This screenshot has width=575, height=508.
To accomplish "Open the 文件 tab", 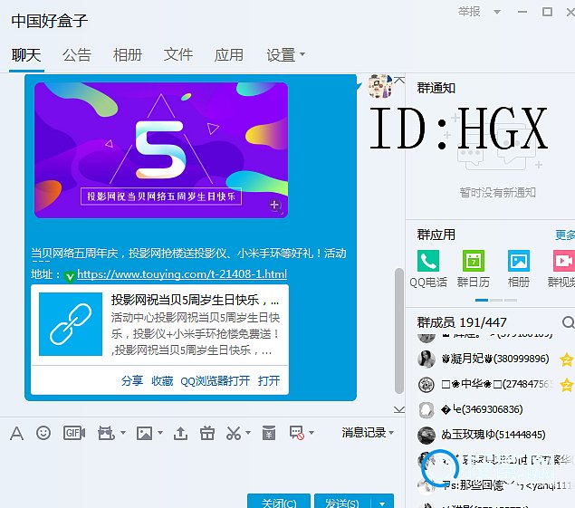I will pyautogui.click(x=177, y=55).
